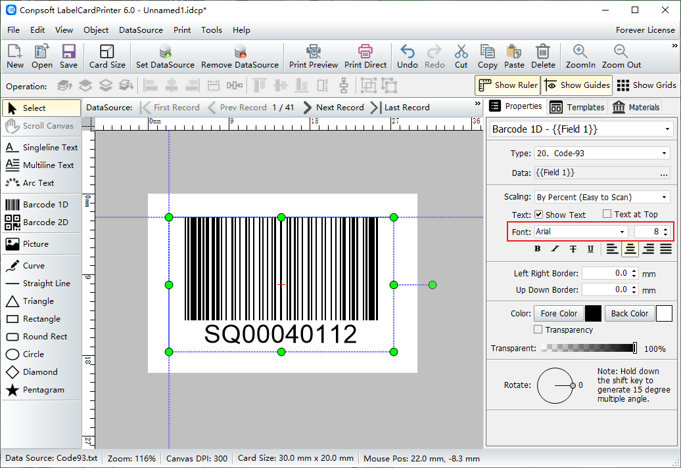
Task: Click the Zoom Out magnifier
Action: 621,56
